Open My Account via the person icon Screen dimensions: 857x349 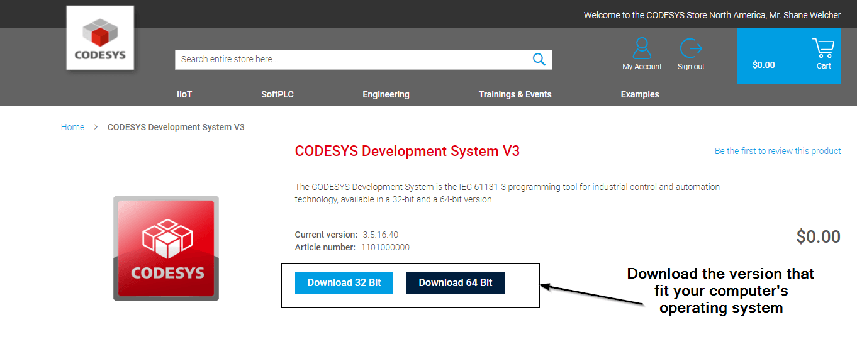tap(642, 48)
